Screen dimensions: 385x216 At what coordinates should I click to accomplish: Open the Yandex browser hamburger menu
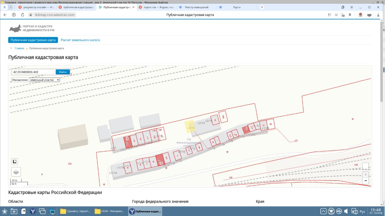click(352, 7)
